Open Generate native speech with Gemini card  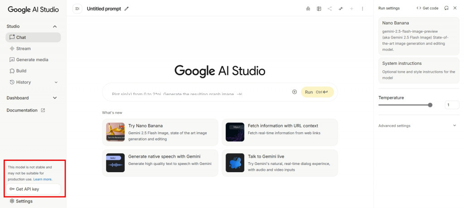click(x=160, y=163)
